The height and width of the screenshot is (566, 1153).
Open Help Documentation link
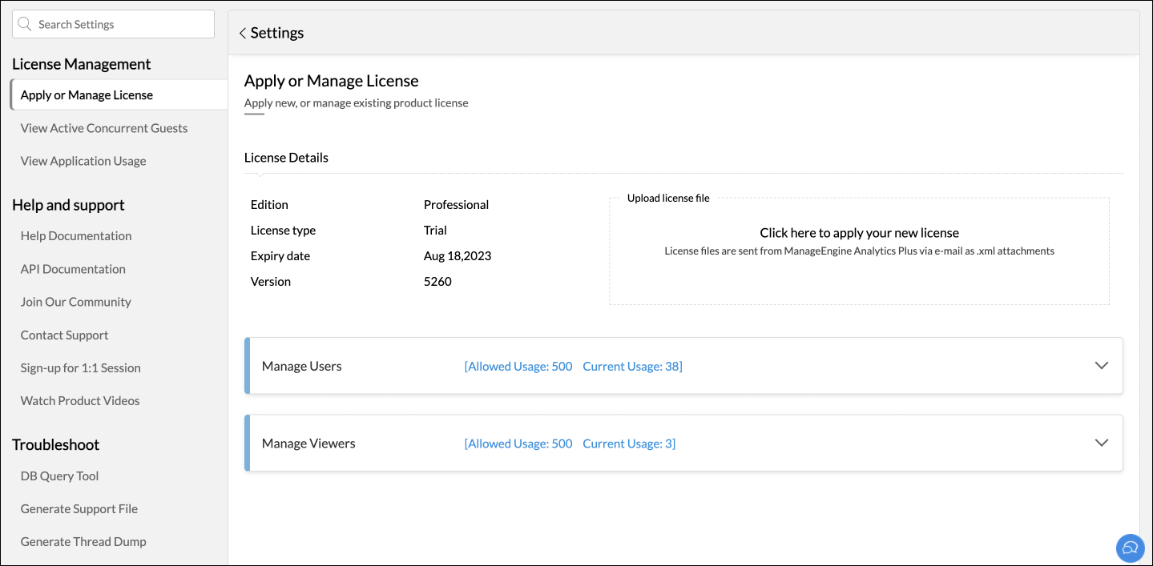[76, 236]
